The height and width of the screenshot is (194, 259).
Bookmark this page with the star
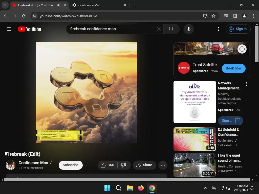point(213,16)
